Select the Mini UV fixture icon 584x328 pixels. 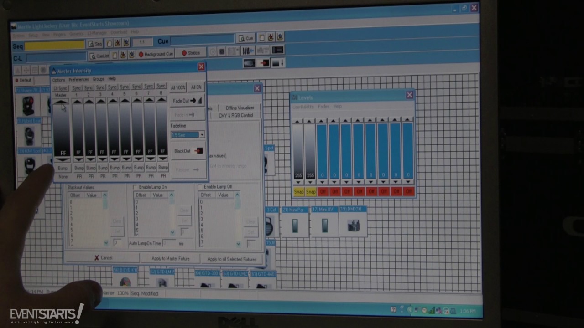click(x=324, y=225)
